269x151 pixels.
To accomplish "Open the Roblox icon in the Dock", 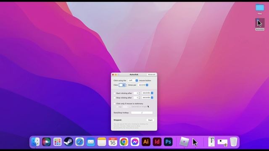I will point(184,142).
